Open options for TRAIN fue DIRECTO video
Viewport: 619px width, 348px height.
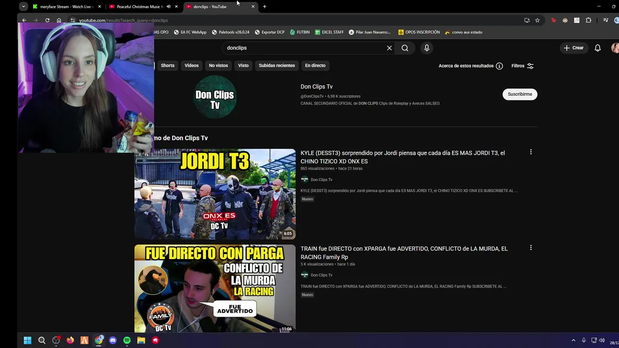(531, 247)
